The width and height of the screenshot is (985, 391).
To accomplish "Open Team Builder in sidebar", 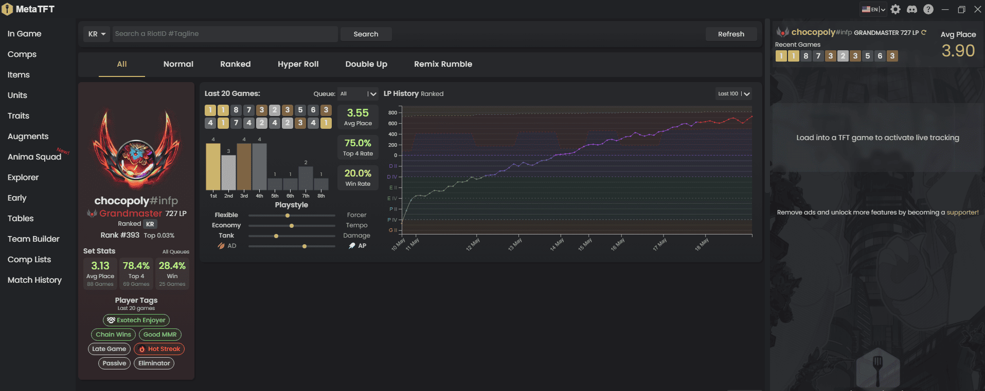I will (33, 239).
